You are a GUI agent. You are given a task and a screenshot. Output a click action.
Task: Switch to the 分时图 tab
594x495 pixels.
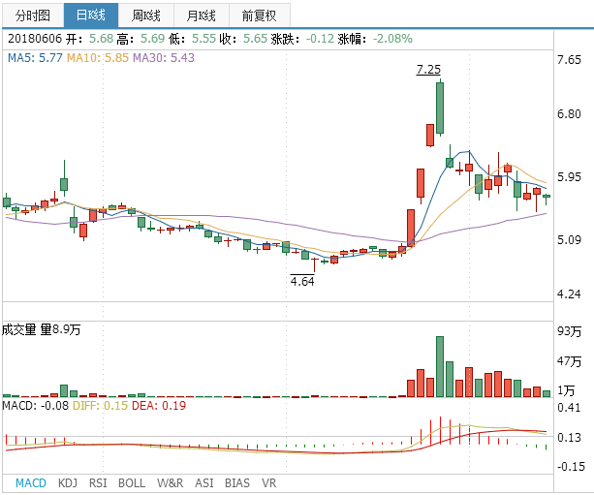tap(33, 15)
